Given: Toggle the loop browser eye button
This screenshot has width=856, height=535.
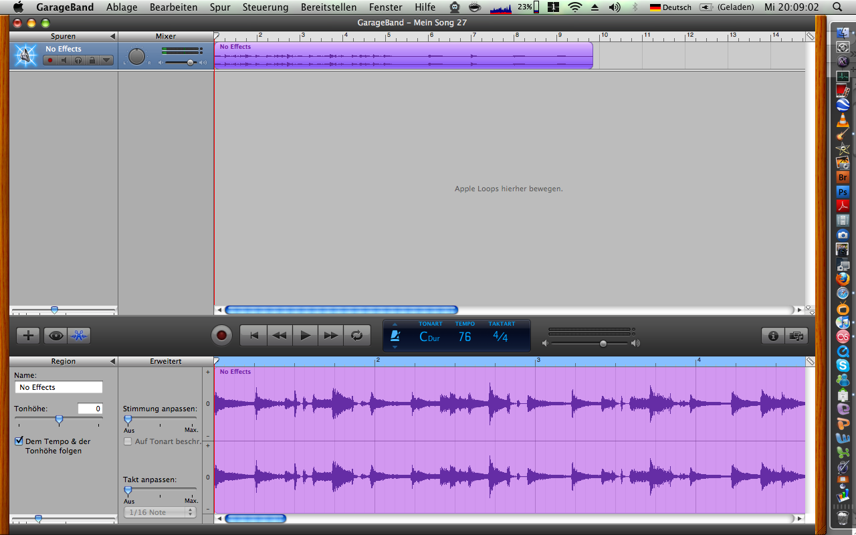Looking at the screenshot, I should point(56,336).
